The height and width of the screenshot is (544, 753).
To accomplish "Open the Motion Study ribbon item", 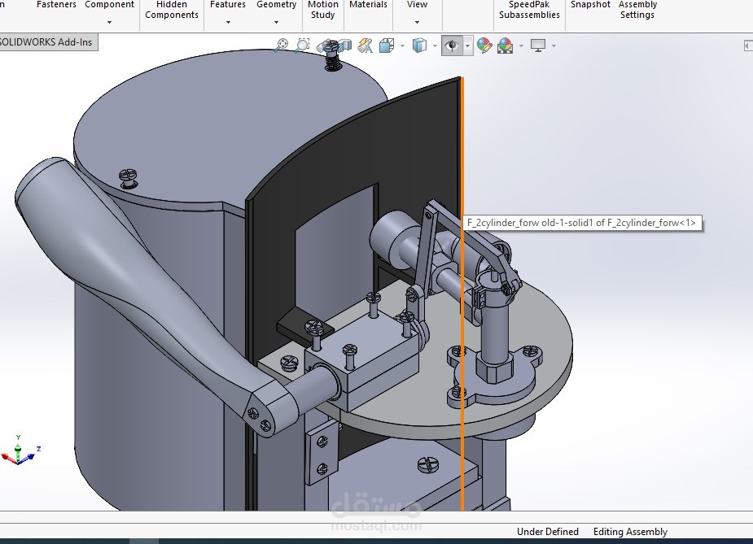I will pos(323,10).
